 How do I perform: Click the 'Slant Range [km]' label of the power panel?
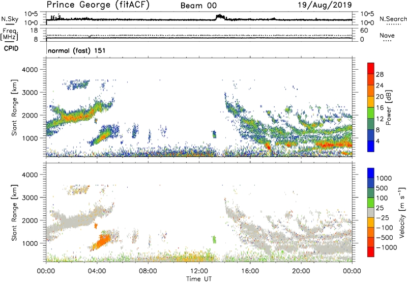(14, 107)
